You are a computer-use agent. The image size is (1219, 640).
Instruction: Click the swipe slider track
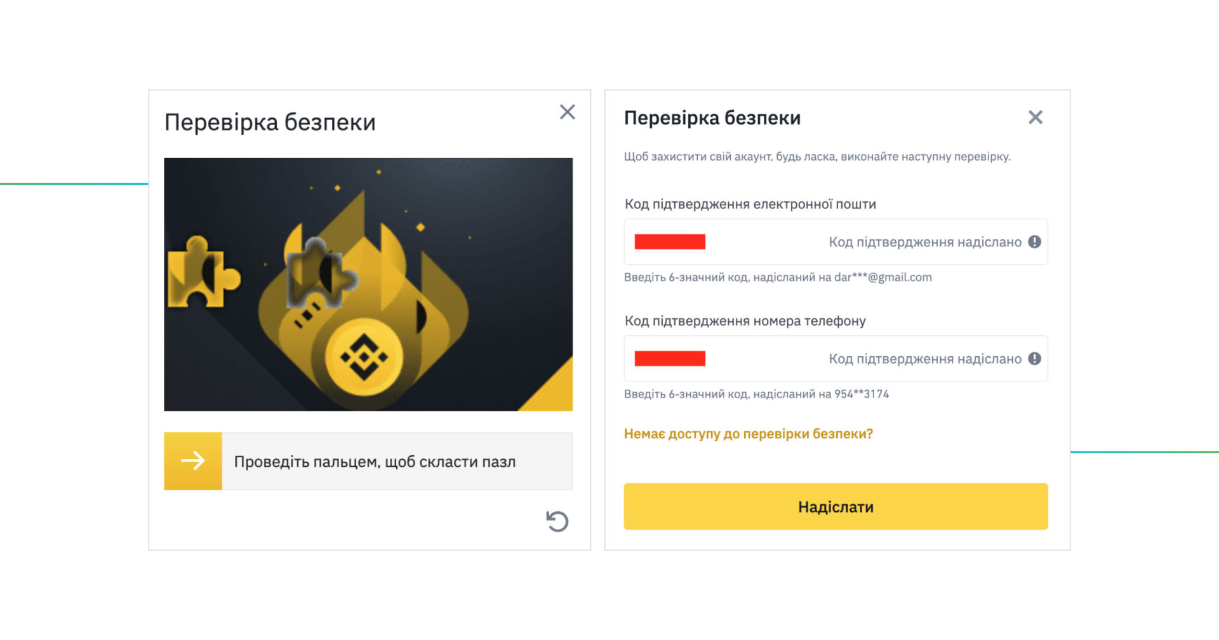pyautogui.click(x=394, y=461)
